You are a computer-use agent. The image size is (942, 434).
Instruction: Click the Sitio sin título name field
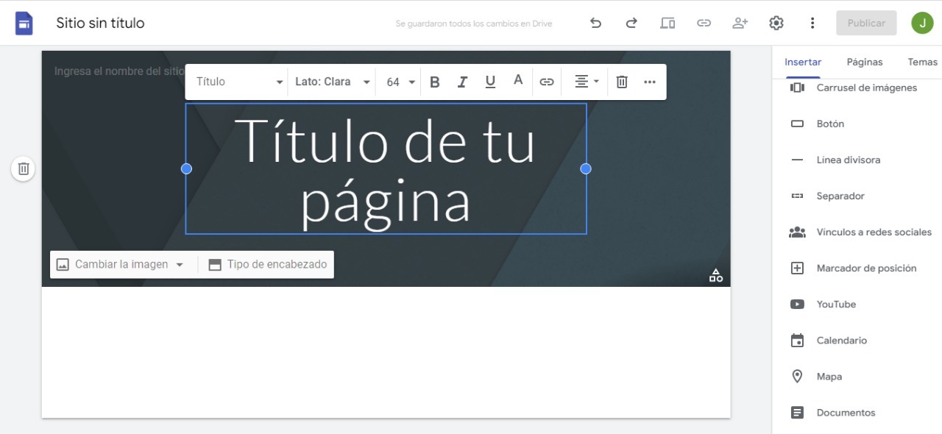101,23
